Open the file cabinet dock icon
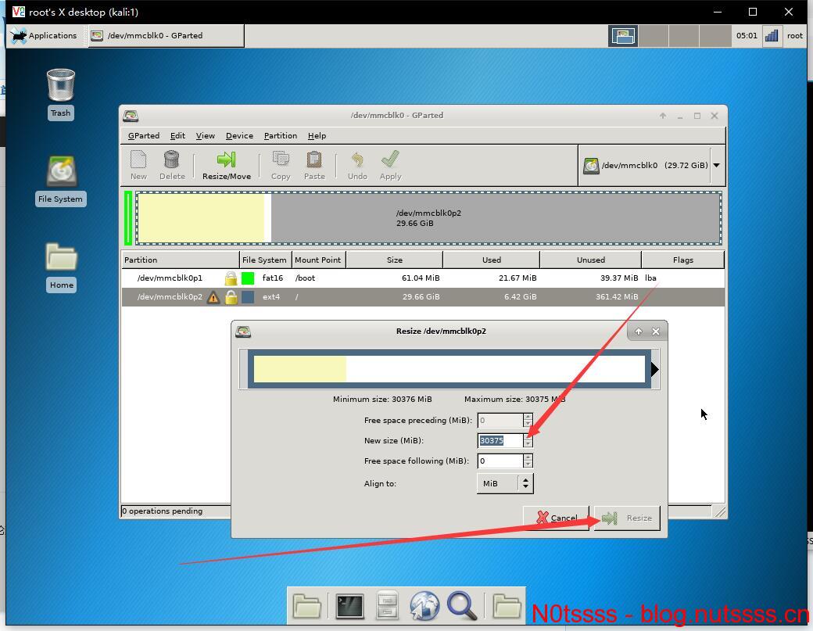813x631 pixels. coord(387,606)
